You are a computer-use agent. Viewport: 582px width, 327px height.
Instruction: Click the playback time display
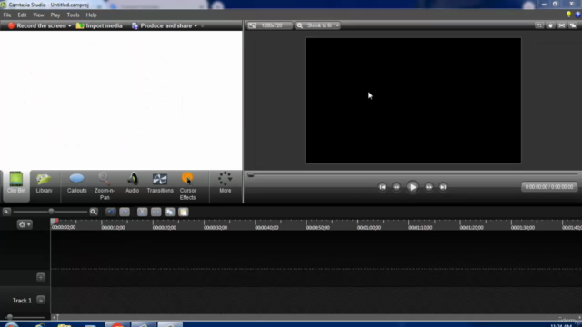tap(549, 187)
